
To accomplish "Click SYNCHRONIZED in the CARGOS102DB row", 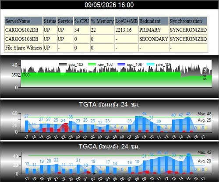I will [188, 30].
